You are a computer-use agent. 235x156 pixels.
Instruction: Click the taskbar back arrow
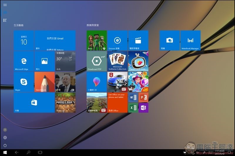click(x=17, y=152)
